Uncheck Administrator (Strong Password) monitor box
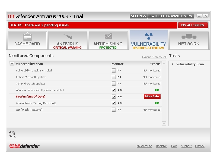 coord(114,103)
